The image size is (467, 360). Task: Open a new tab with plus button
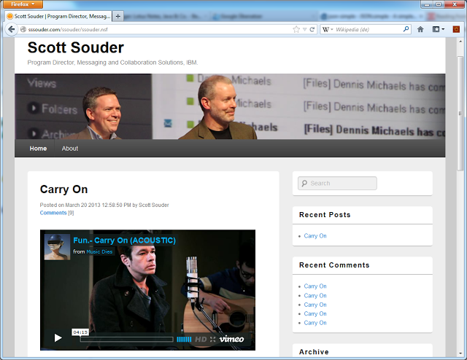[119, 15]
